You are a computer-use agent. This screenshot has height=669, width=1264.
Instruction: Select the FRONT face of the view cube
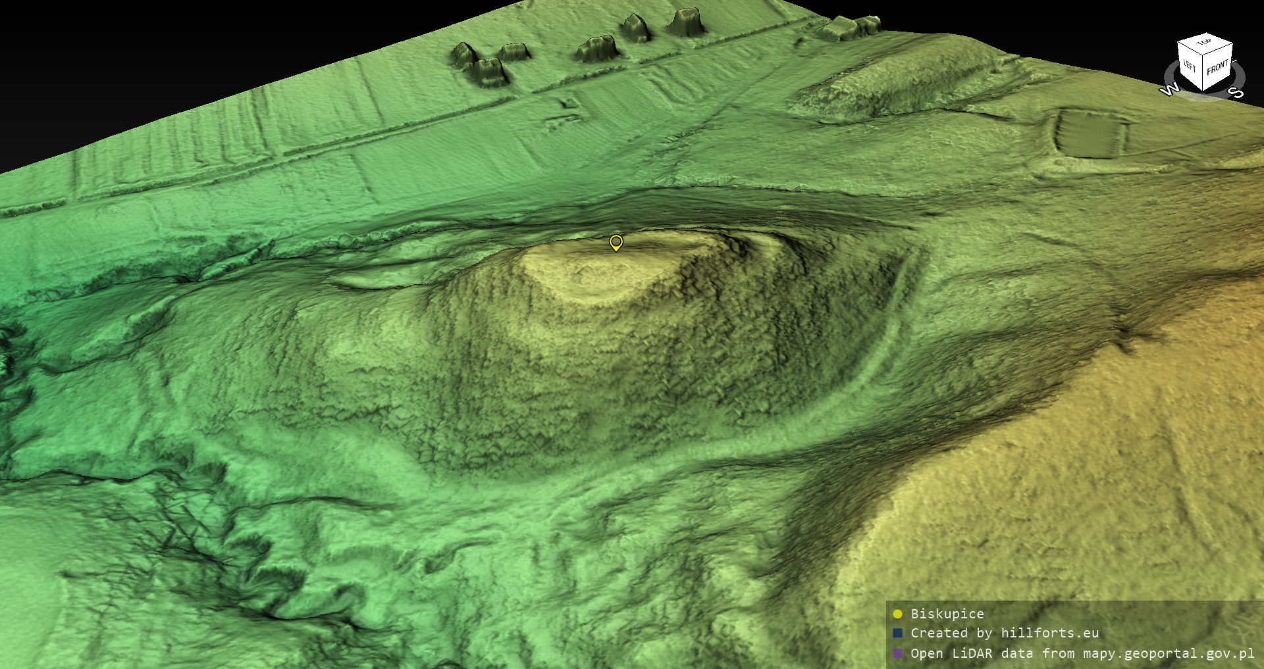[x=1217, y=68]
